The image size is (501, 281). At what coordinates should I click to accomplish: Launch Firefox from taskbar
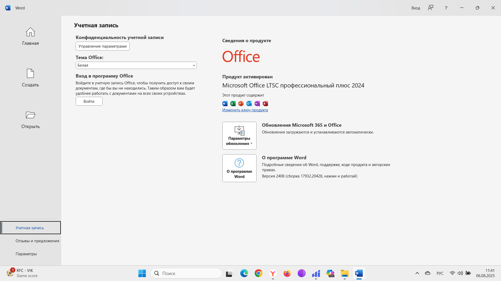(287, 273)
